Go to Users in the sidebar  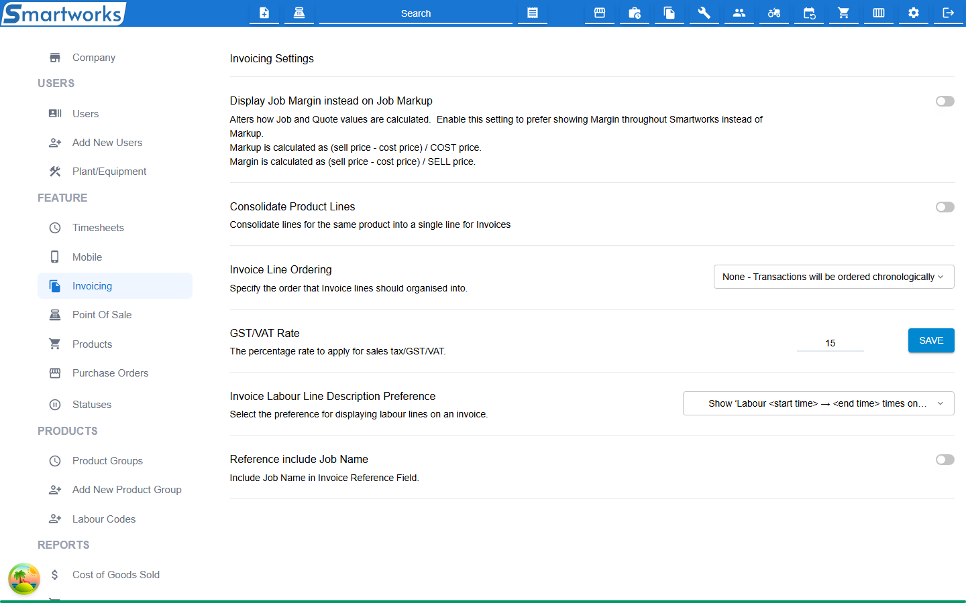pyautogui.click(x=115, y=114)
